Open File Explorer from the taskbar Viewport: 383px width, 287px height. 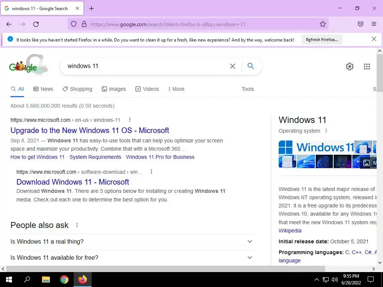coord(46,280)
